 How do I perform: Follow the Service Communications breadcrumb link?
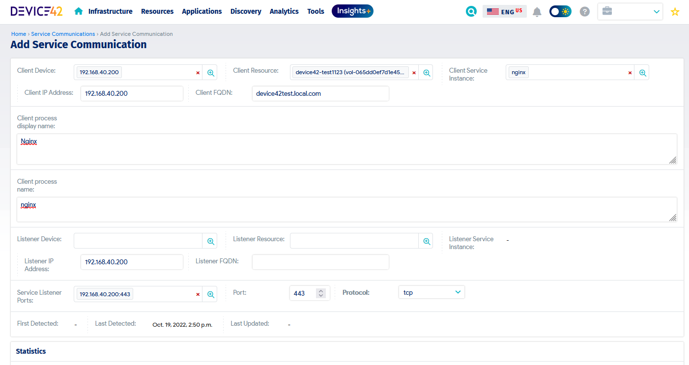tap(63, 34)
